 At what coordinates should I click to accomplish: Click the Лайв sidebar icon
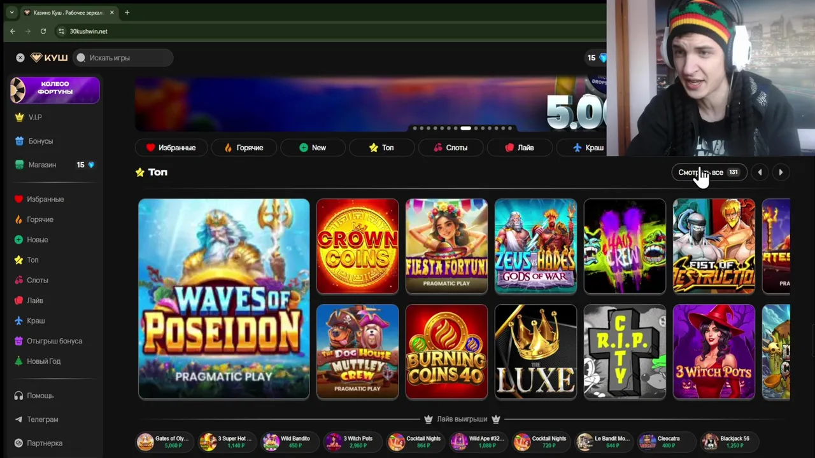tap(18, 300)
